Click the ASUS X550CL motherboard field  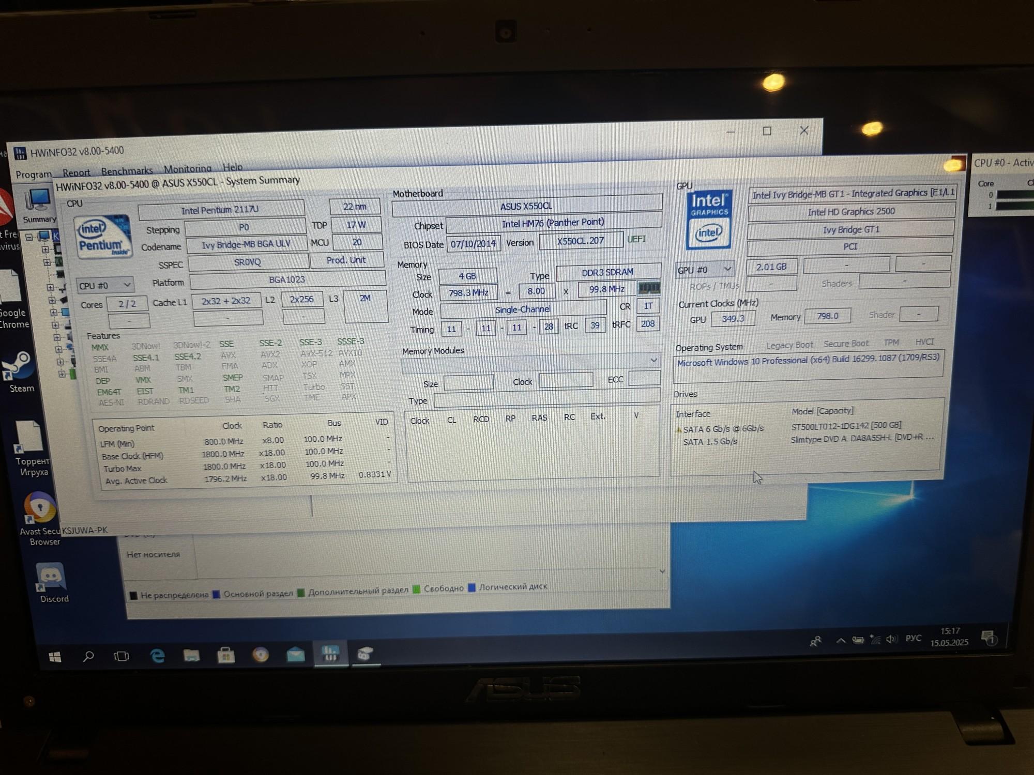[526, 206]
